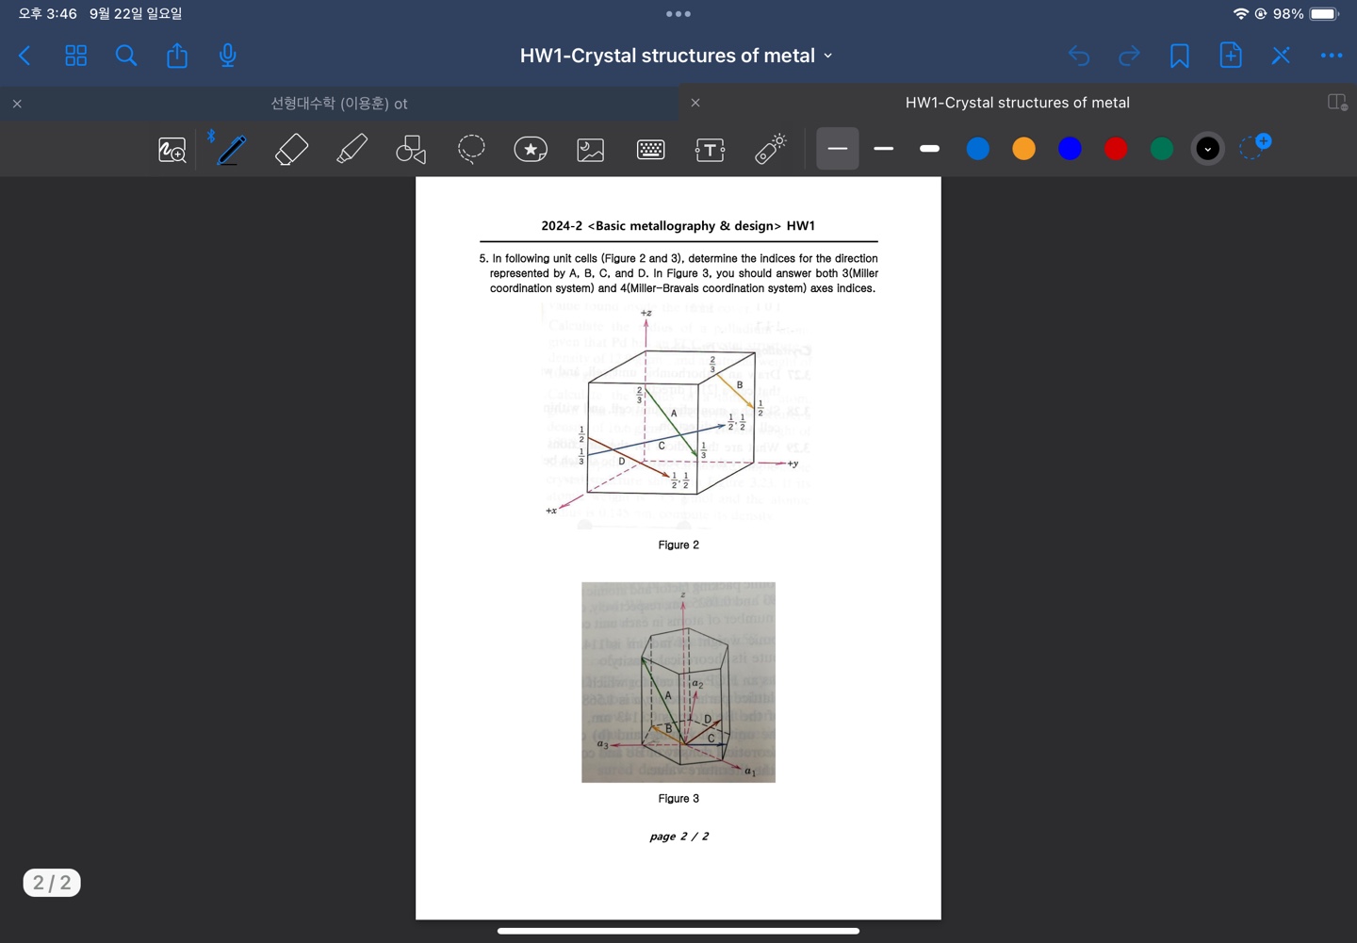Close the HW1-Crystal structures tab
This screenshot has height=943, width=1357.
click(695, 103)
